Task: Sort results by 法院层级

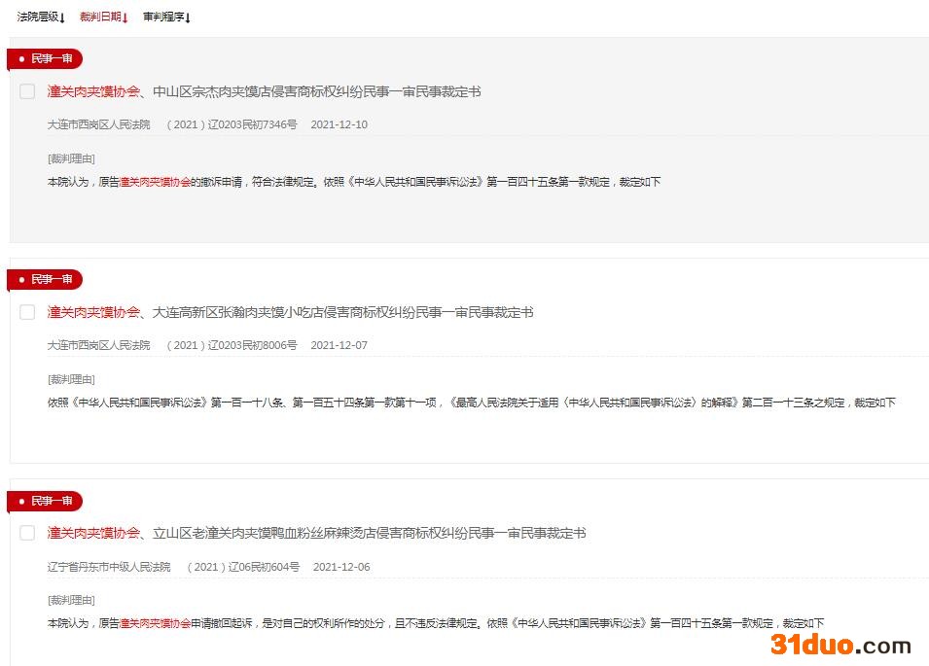Action: pos(40,17)
